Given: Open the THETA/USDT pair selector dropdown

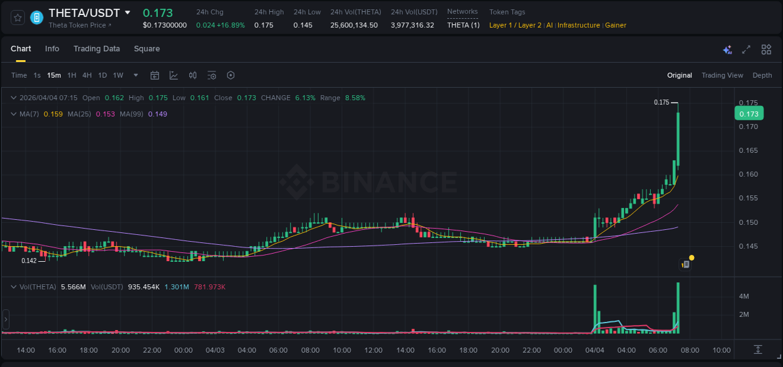Looking at the screenshot, I should click(129, 13).
